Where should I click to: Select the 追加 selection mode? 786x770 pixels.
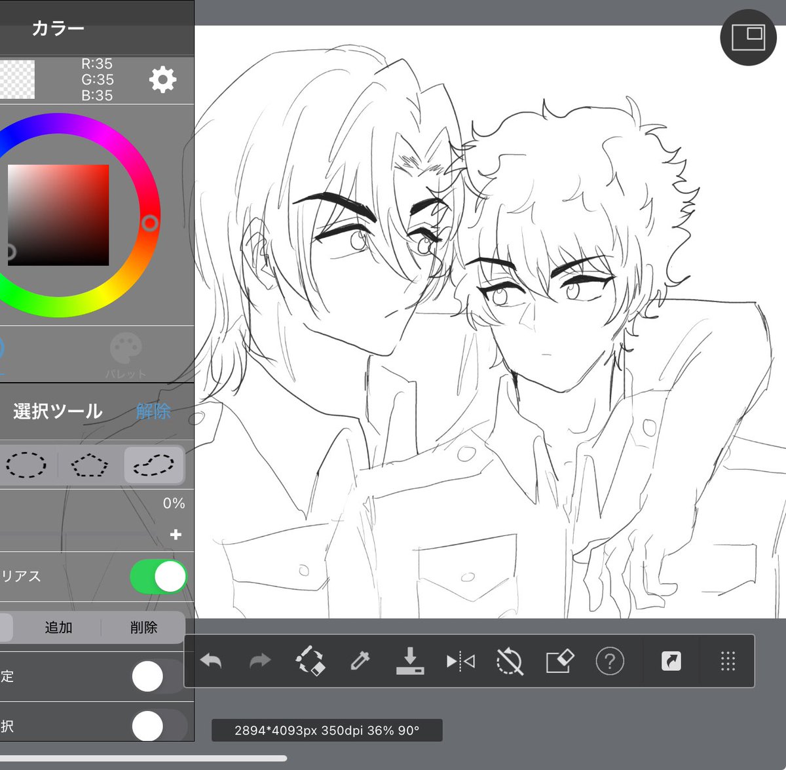58,627
